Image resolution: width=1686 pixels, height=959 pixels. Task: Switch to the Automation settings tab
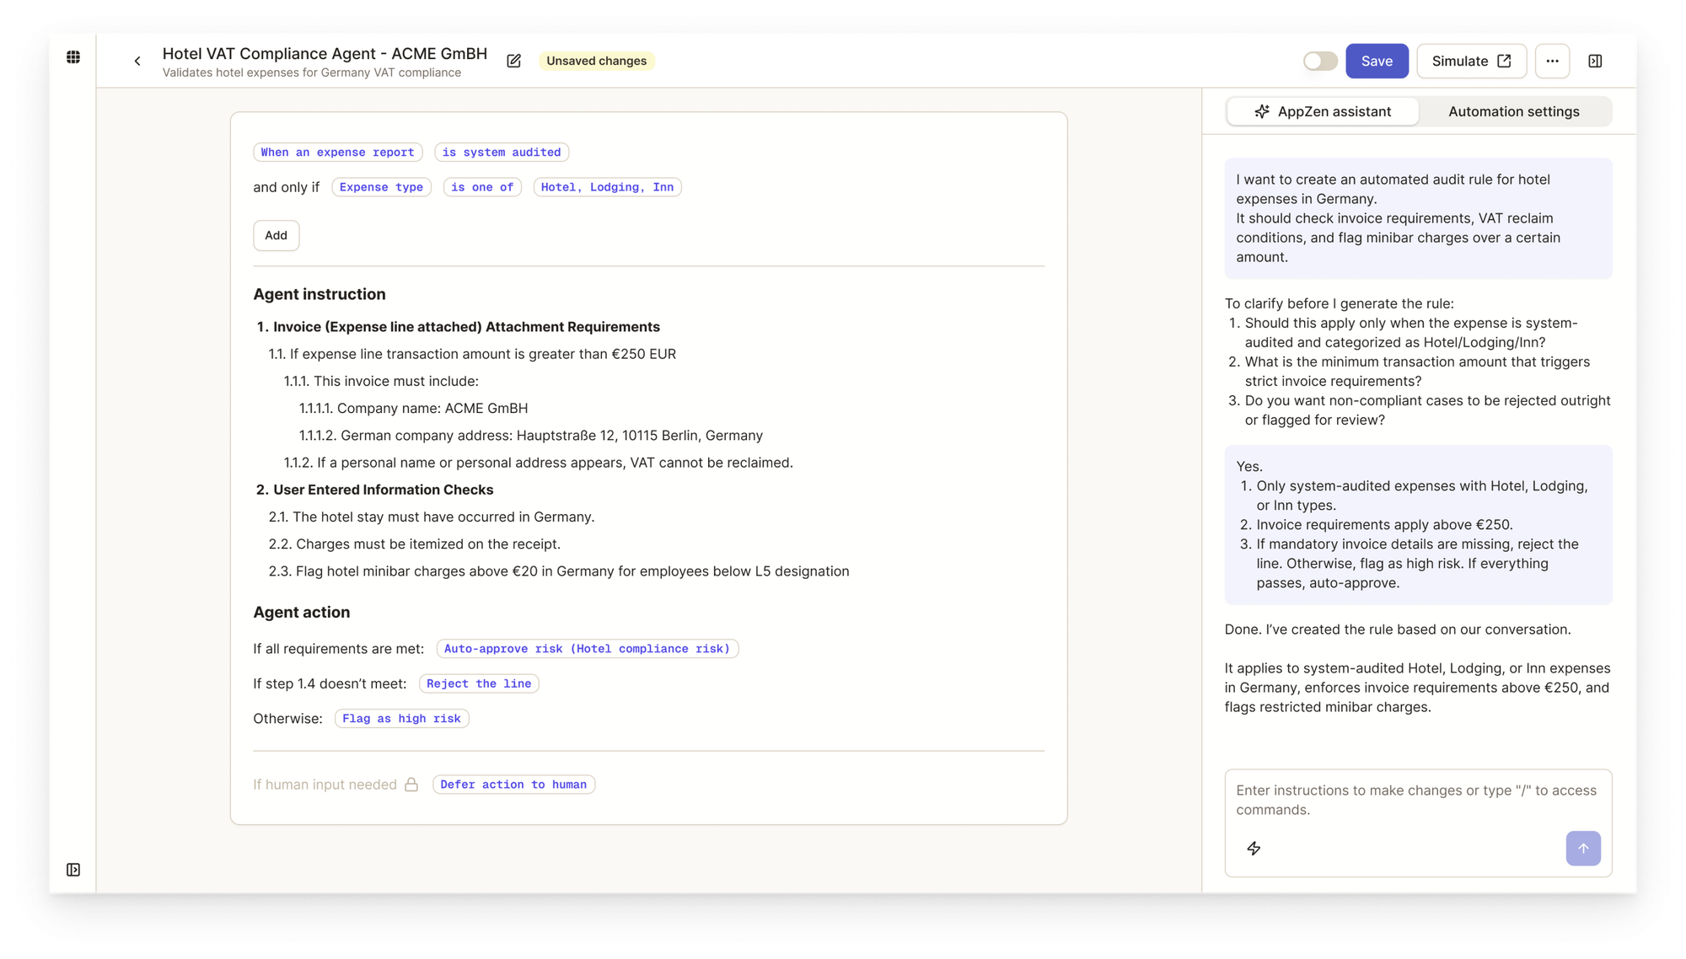coord(1513,111)
